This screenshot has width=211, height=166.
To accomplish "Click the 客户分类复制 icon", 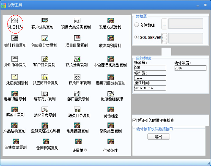I will coord(45,21).
